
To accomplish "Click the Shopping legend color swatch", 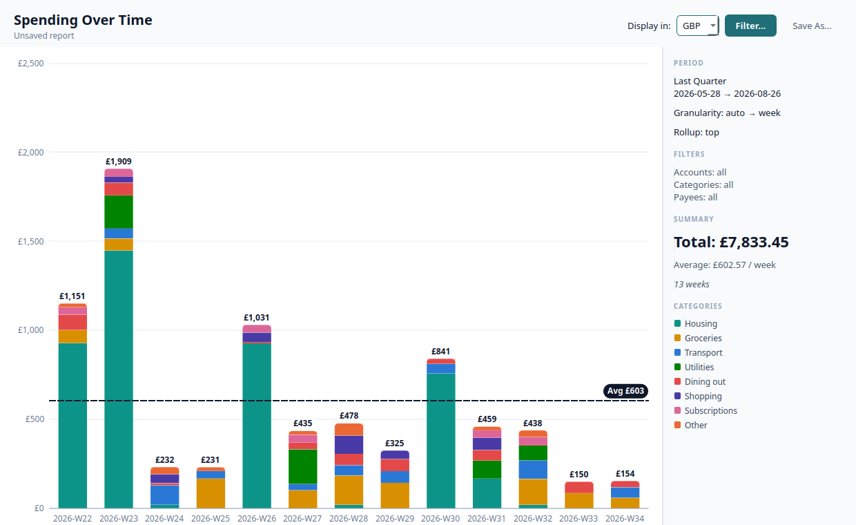I will pos(677,396).
